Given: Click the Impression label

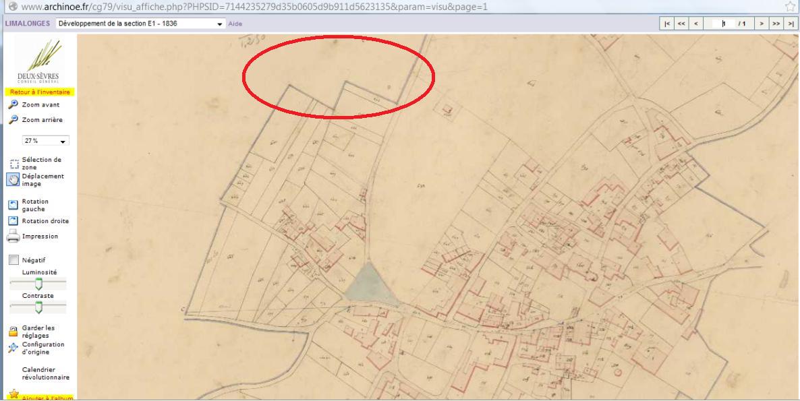Looking at the screenshot, I should click(x=40, y=237).
